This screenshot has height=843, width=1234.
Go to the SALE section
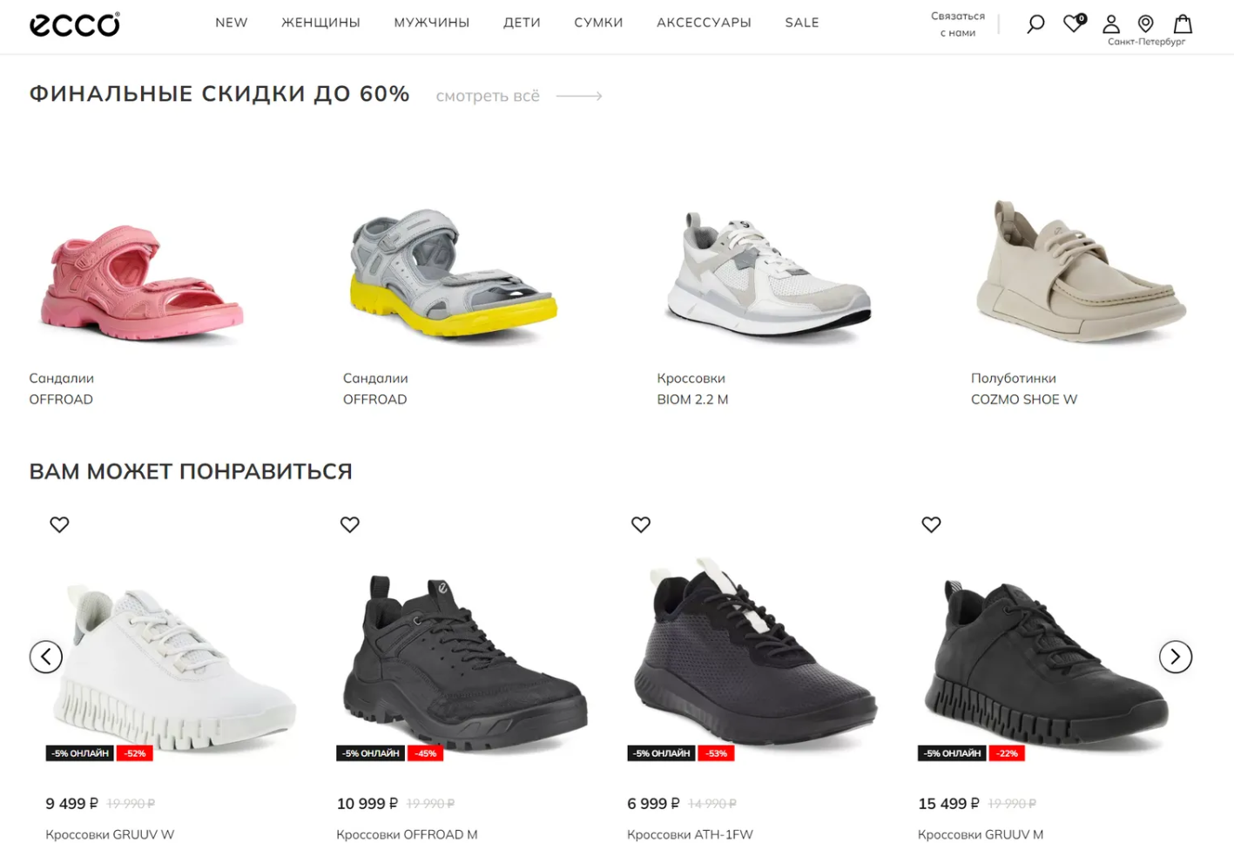click(802, 23)
